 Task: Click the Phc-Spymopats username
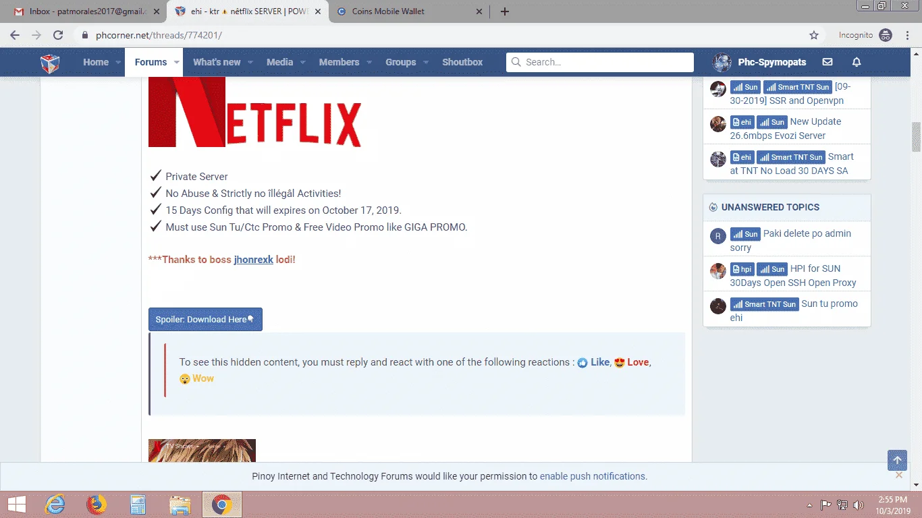tap(772, 62)
